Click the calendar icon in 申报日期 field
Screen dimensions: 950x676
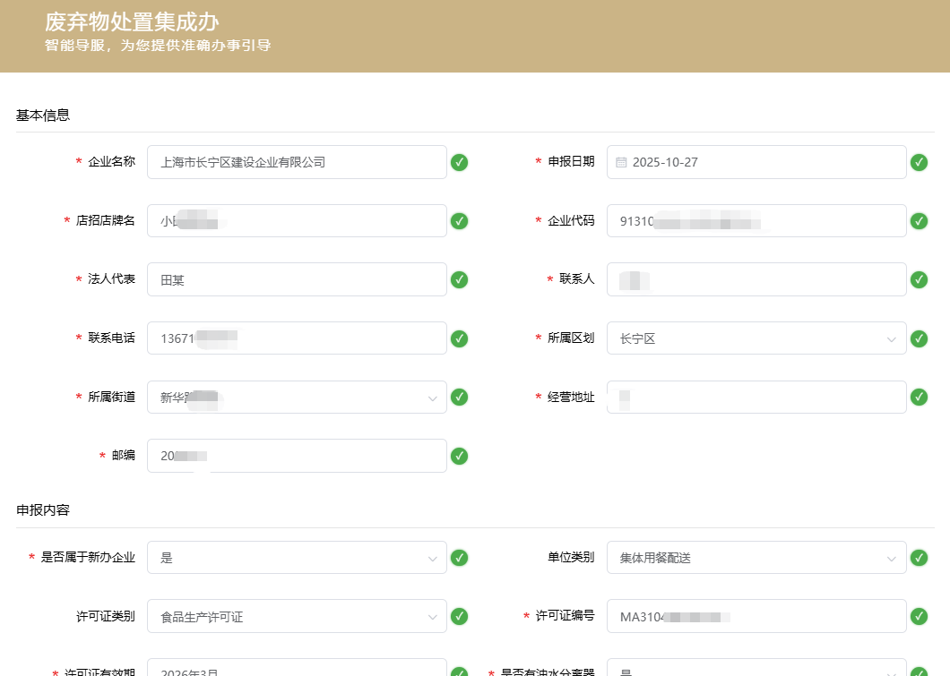[x=621, y=162]
